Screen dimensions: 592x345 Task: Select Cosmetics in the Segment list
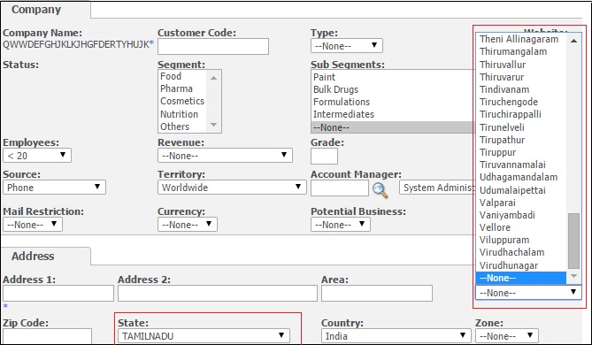click(x=182, y=101)
